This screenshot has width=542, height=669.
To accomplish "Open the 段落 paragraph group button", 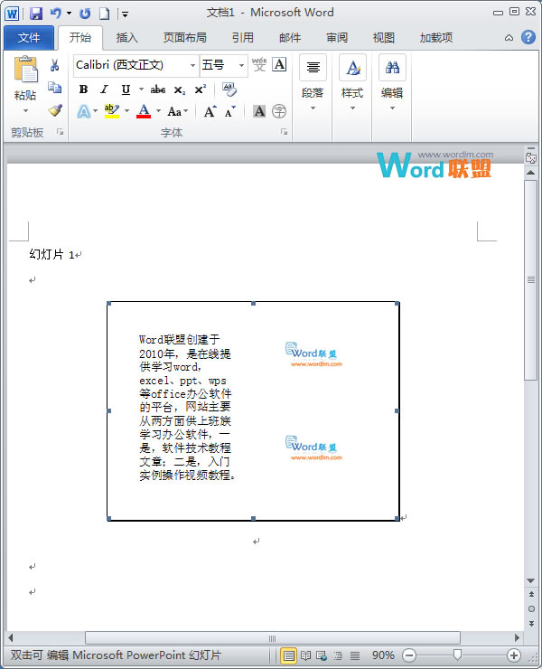I will [313, 82].
